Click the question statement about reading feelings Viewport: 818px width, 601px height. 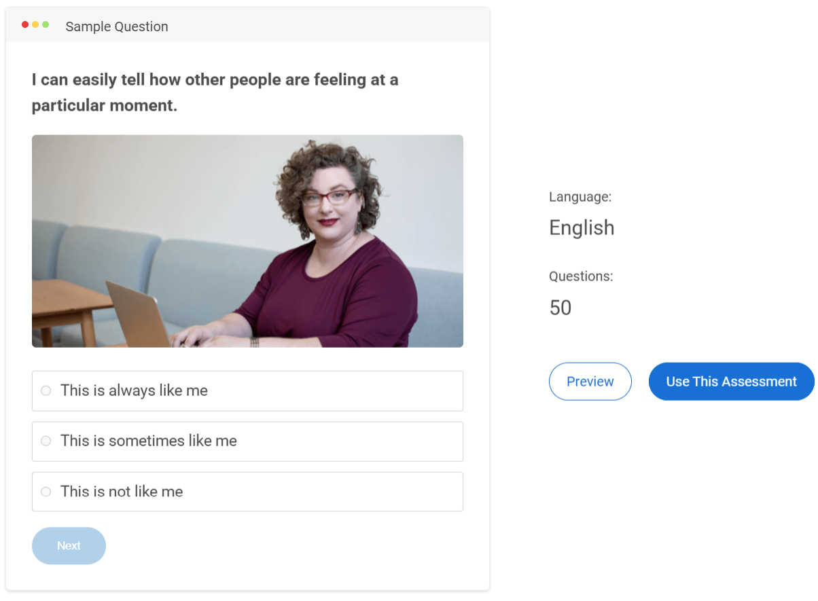click(215, 92)
